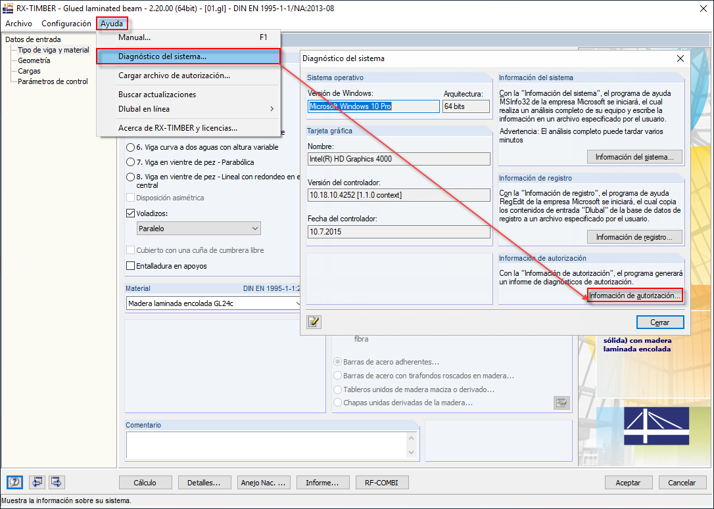Open Acerca de RX-TIMBER y licencias...
Image resolution: width=714 pixels, height=509 pixels.
[189, 128]
